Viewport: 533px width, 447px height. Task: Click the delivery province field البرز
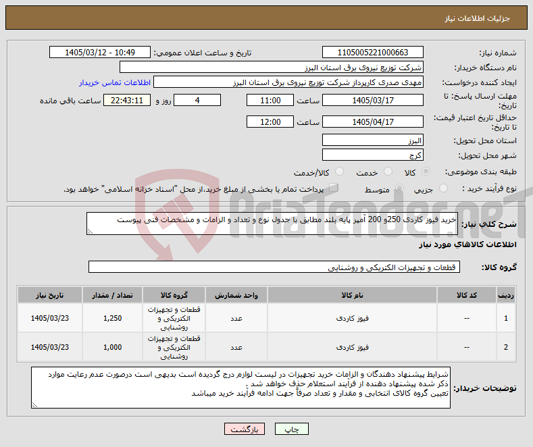pos(372,140)
